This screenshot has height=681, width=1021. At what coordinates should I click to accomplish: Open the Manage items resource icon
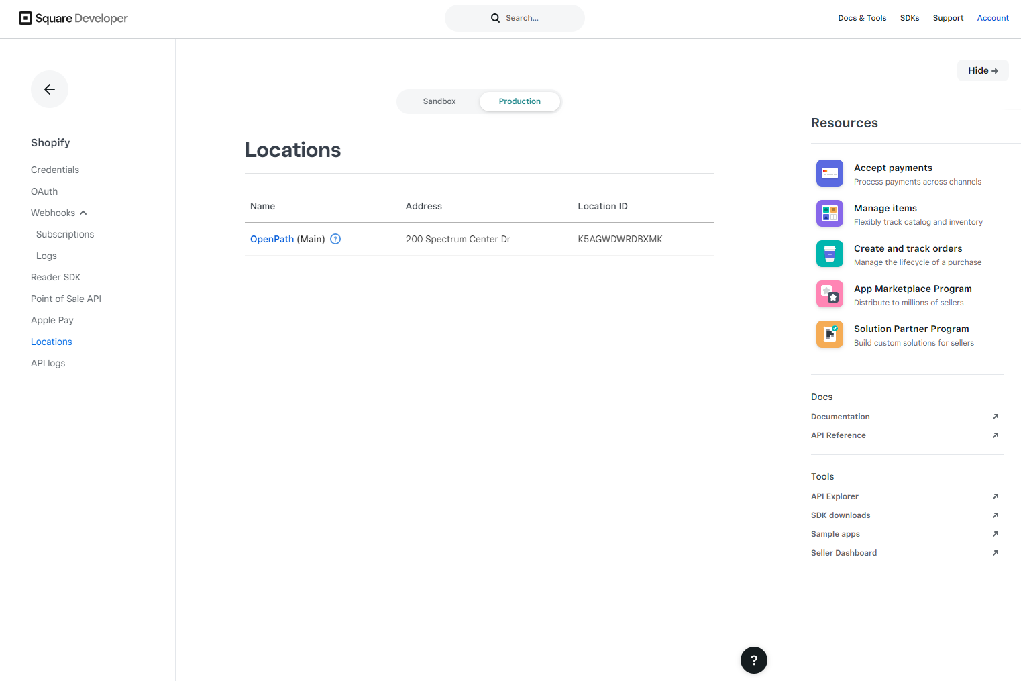point(830,213)
